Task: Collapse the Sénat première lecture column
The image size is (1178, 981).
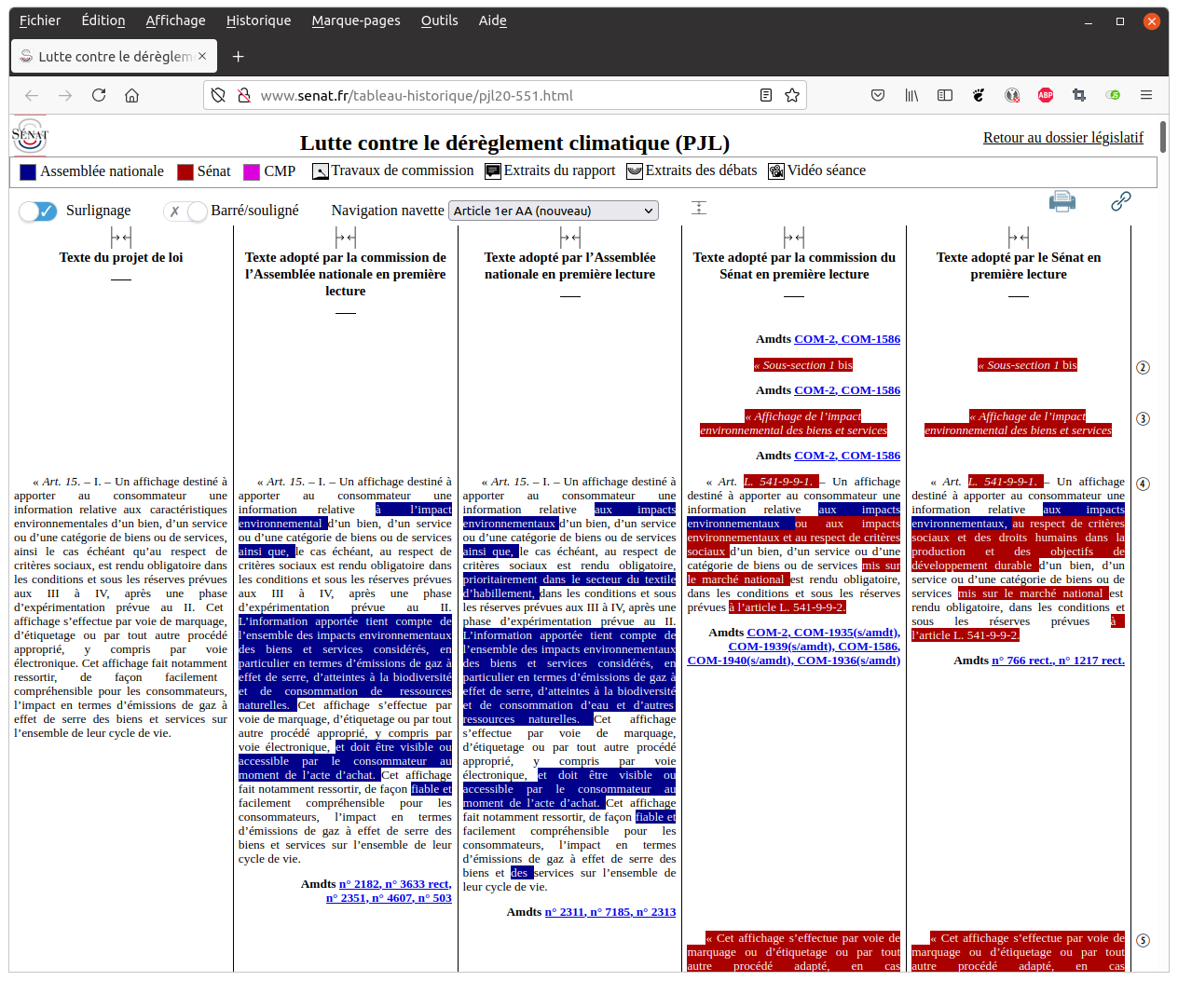Action: (x=1019, y=238)
